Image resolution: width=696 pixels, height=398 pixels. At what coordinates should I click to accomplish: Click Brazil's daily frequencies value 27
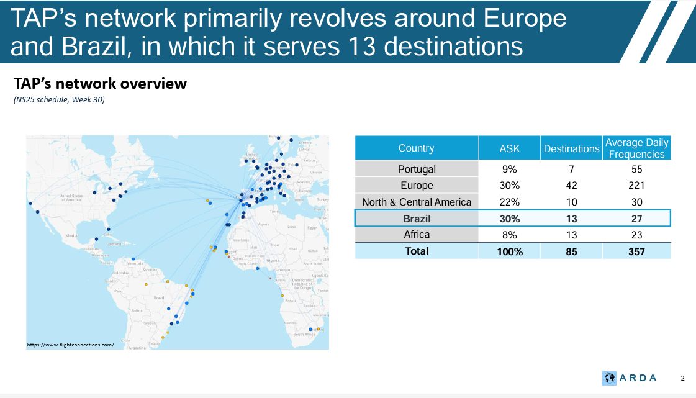pyautogui.click(x=636, y=219)
